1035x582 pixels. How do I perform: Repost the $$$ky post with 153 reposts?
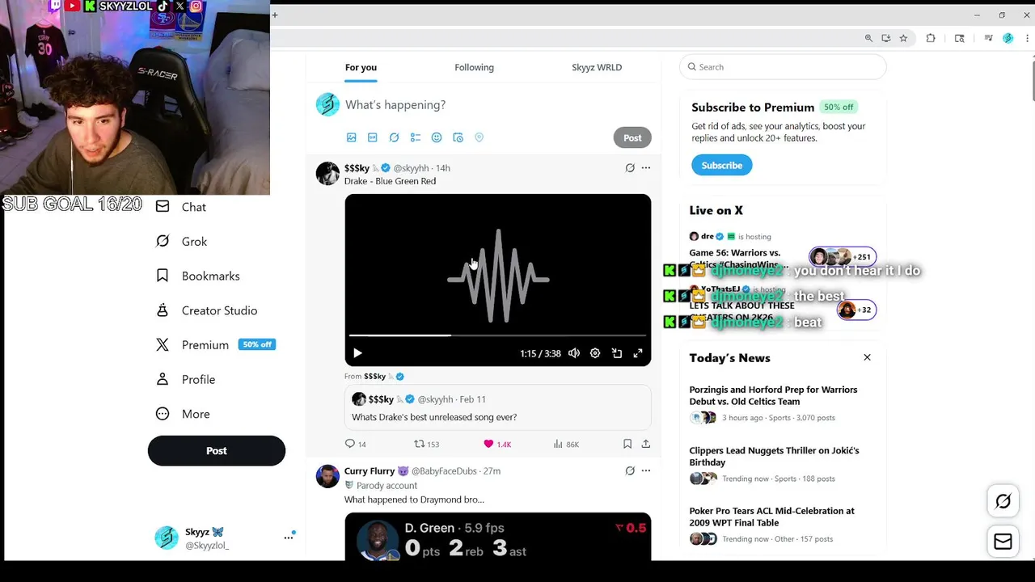(426, 444)
